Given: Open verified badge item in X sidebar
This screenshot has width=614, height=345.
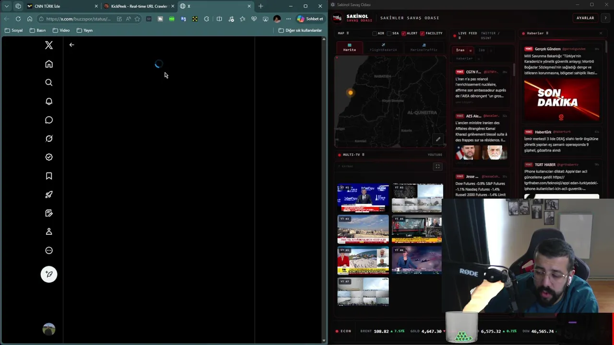Looking at the screenshot, I should click(49, 157).
